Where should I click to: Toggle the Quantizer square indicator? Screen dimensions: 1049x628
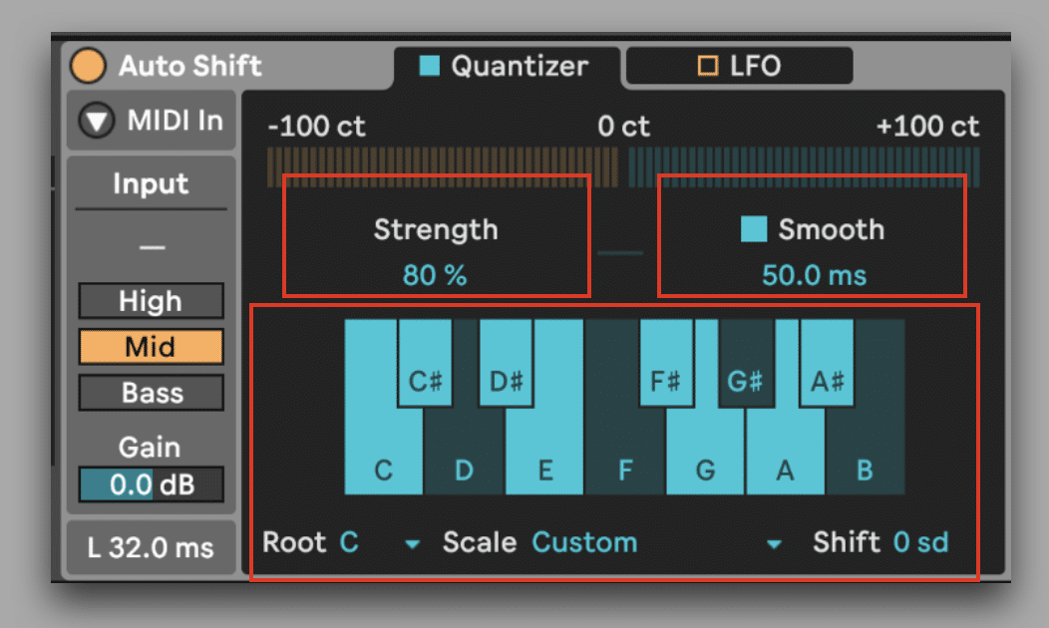point(430,67)
